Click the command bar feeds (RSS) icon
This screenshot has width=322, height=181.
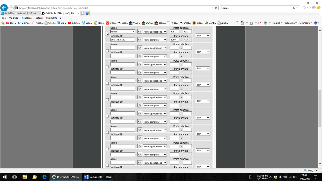[x=251, y=23]
